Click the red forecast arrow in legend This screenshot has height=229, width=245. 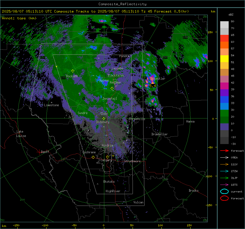[224, 151]
